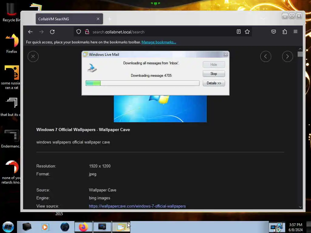Click the Windows 7 Official Wallpapers title
This screenshot has height=233, width=311.
pyautogui.click(x=83, y=130)
